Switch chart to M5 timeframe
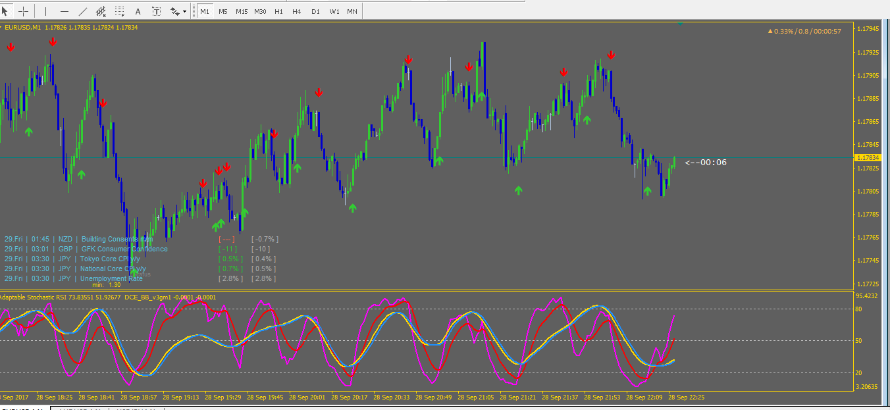This screenshot has height=410, width=890. coord(223,11)
